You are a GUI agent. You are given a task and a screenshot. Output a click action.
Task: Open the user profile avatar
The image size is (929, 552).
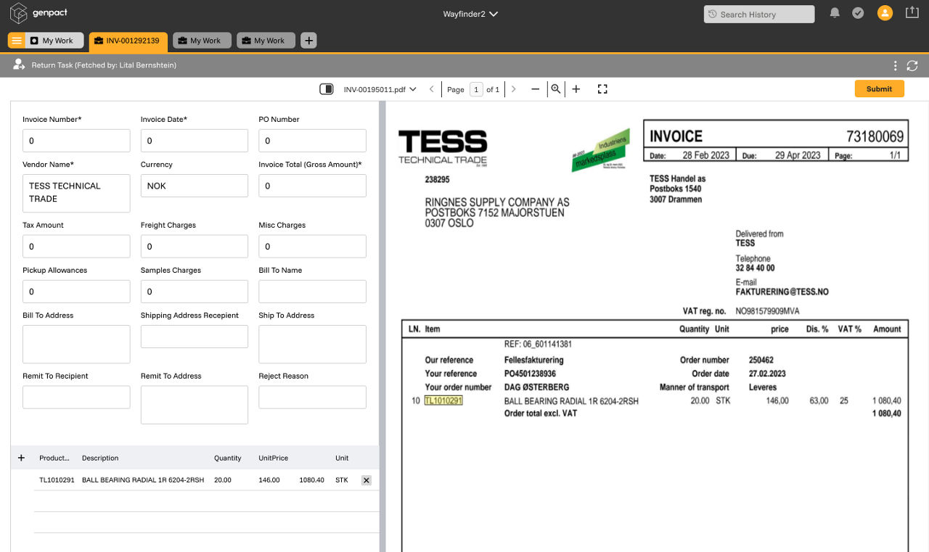(885, 13)
